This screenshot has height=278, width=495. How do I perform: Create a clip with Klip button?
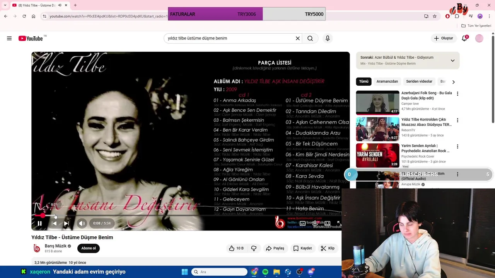pos(328,248)
